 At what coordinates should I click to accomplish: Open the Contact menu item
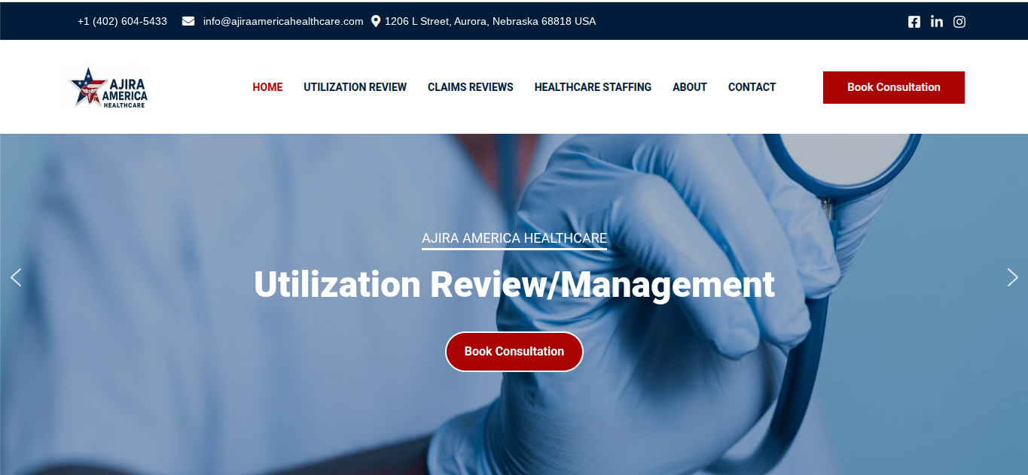point(752,87)
